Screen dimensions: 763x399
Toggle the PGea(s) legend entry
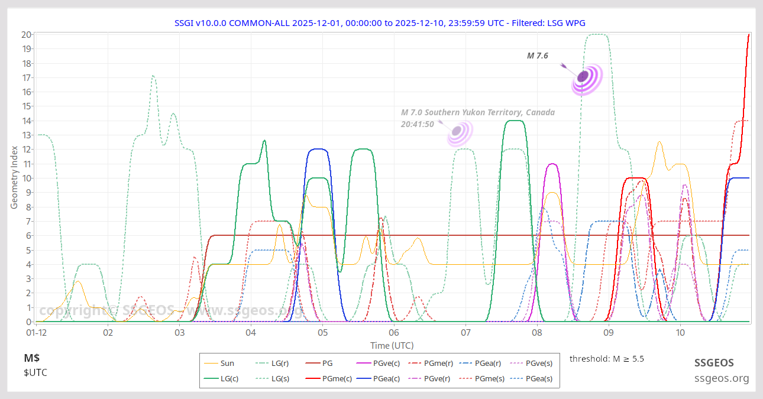(531, 379)
